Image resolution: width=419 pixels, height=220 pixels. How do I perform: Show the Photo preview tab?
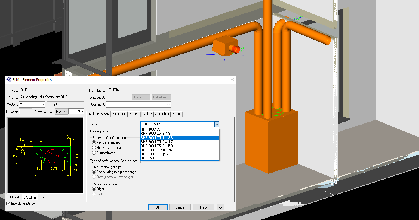coord(43,197)
